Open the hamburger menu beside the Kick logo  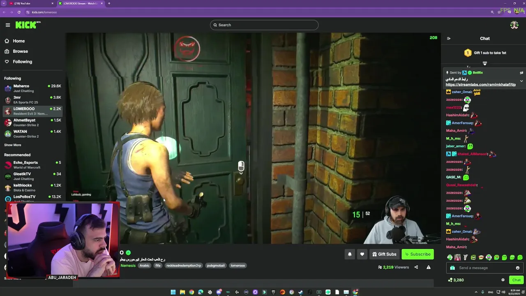pos(8,25)
